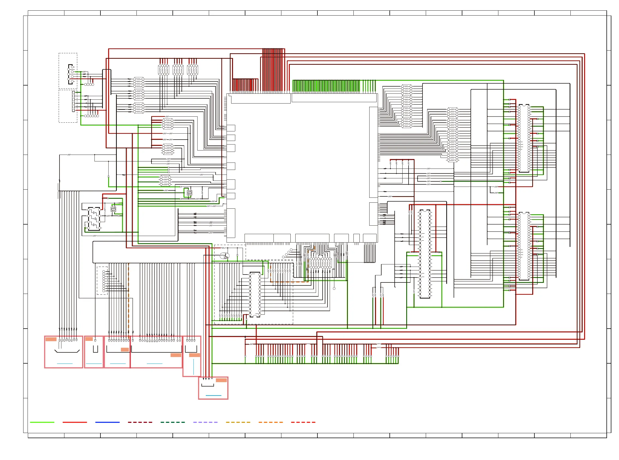Click the lone test point circle below the central IC
The height and width of the screenshot is (460, 619).
tap(334, 288)
